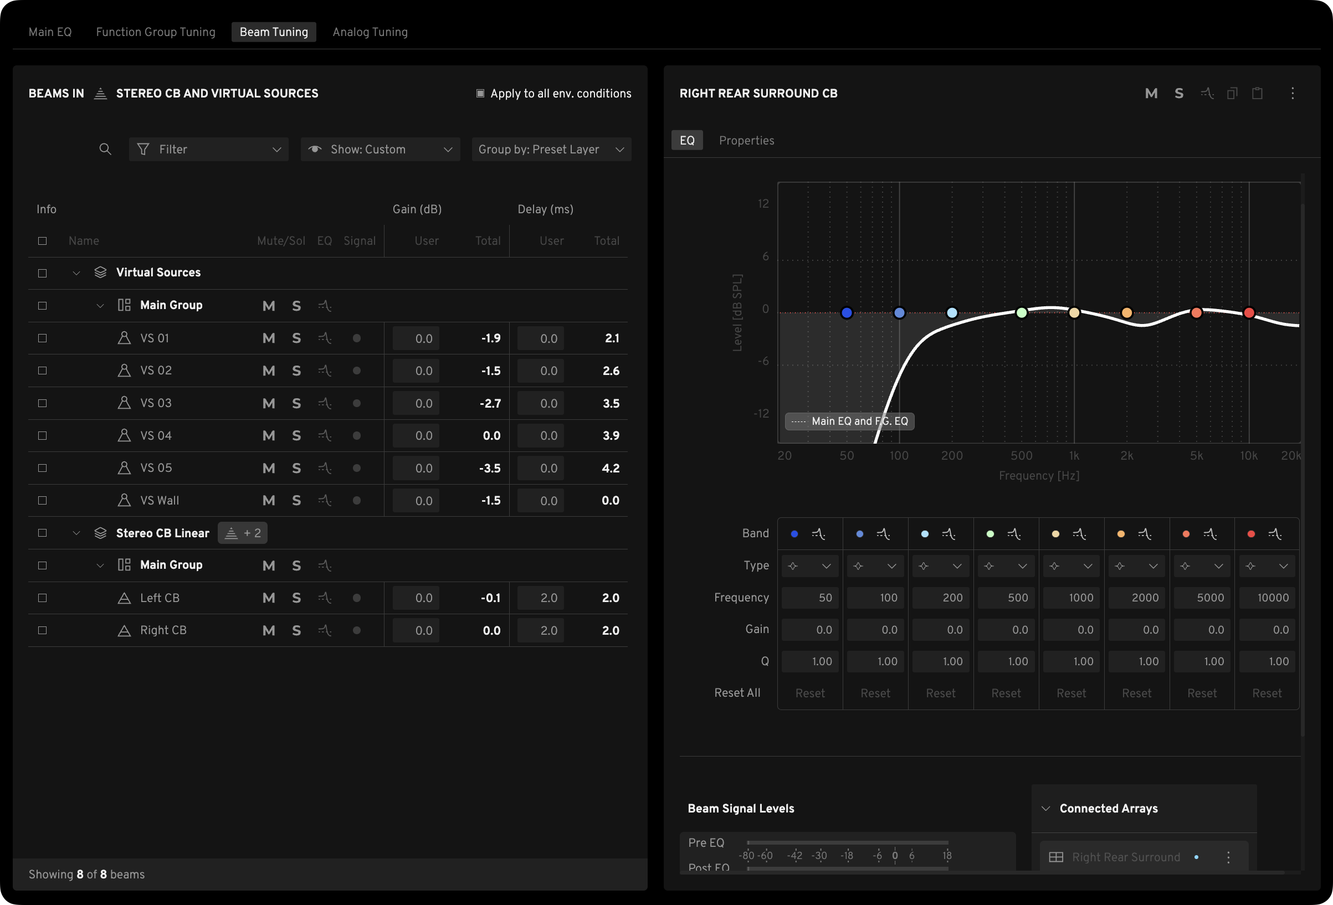Open the three-dot menu in beam header
This screenshot has height=905, width=1333.
1292,94
